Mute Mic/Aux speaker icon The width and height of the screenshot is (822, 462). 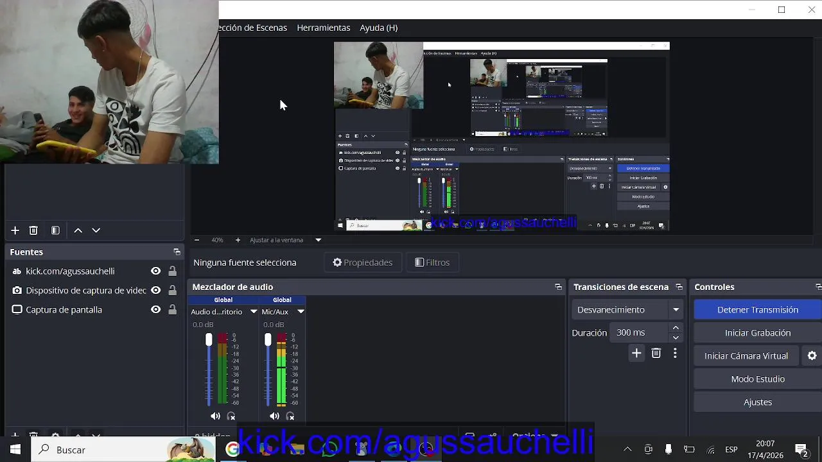[x=274, y=416]
